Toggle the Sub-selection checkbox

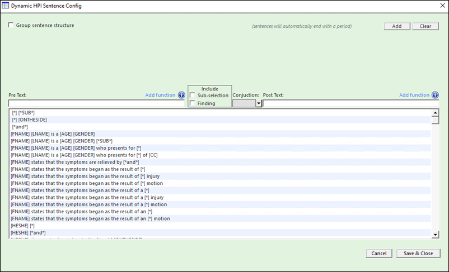click(x=192, y=95)
